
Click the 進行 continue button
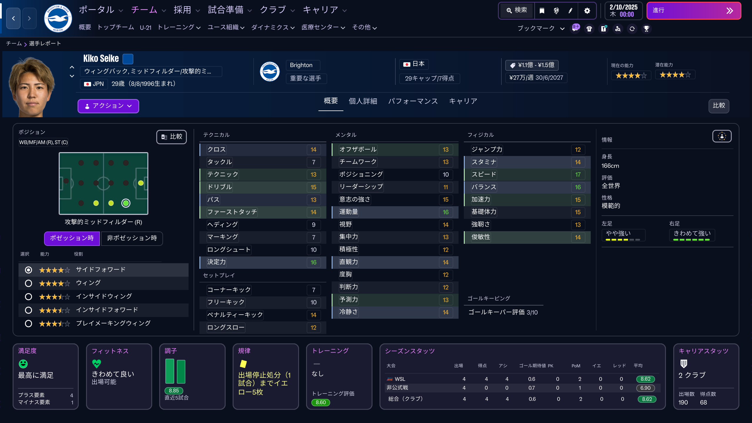click(x=693, y=11)
